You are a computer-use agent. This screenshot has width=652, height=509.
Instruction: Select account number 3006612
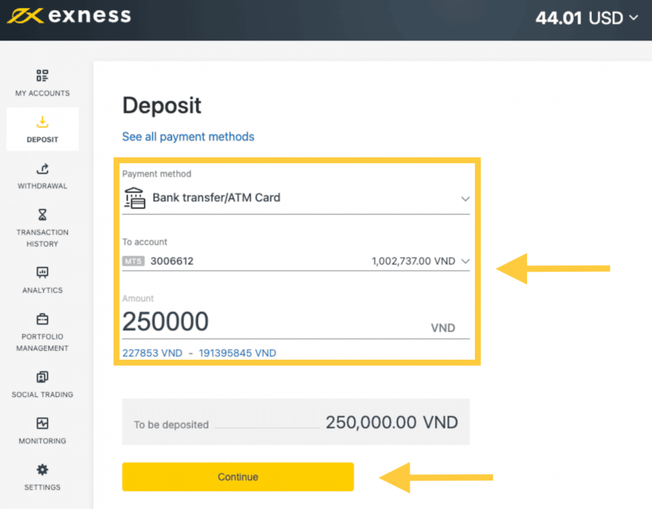(172, 261)
